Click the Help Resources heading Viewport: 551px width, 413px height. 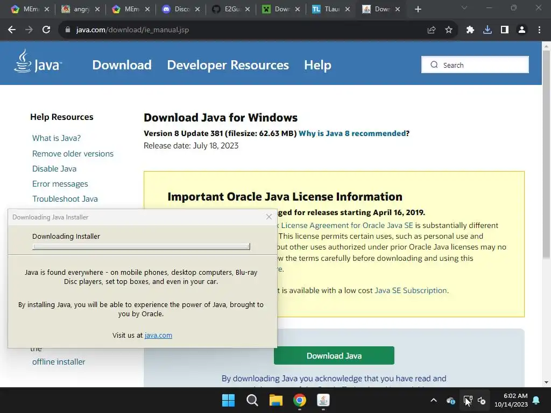click(x=61, y=117)
